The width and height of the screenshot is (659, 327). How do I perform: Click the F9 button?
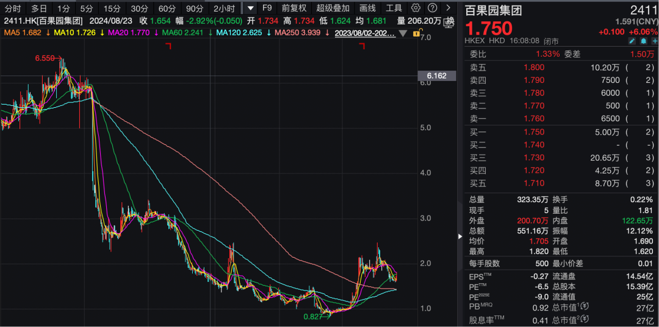pos(267,8)
